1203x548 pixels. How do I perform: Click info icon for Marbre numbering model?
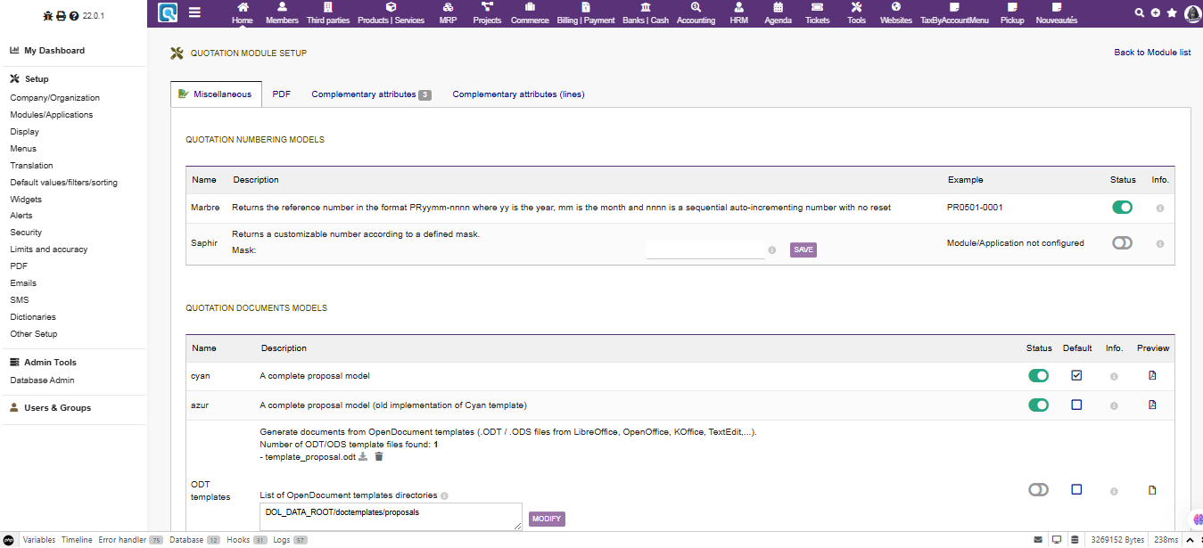click(x=1159, y=208)
